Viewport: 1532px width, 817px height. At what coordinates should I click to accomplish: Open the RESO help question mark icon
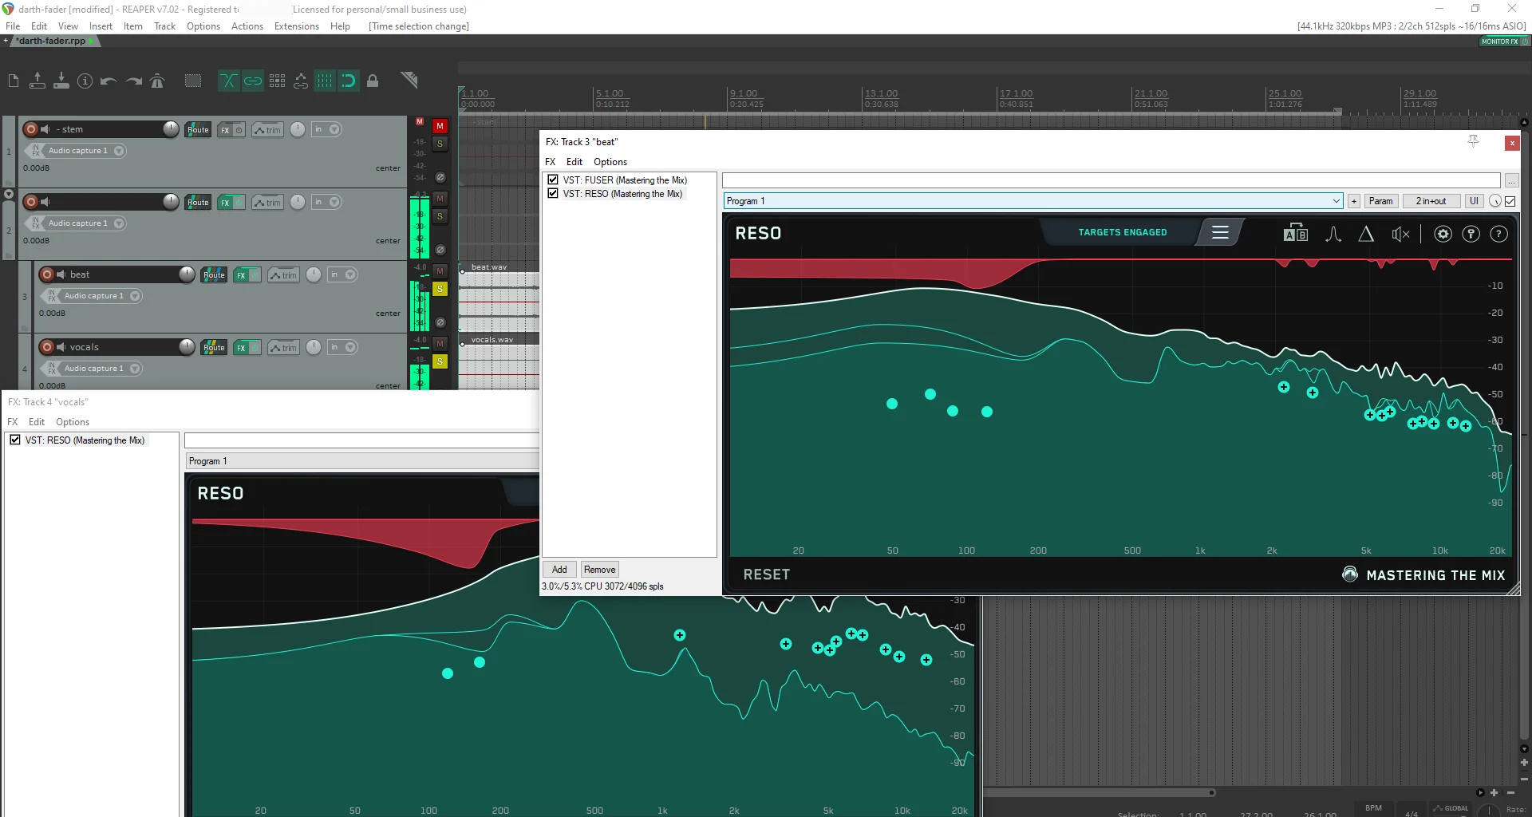click(x=1498, y=234)
